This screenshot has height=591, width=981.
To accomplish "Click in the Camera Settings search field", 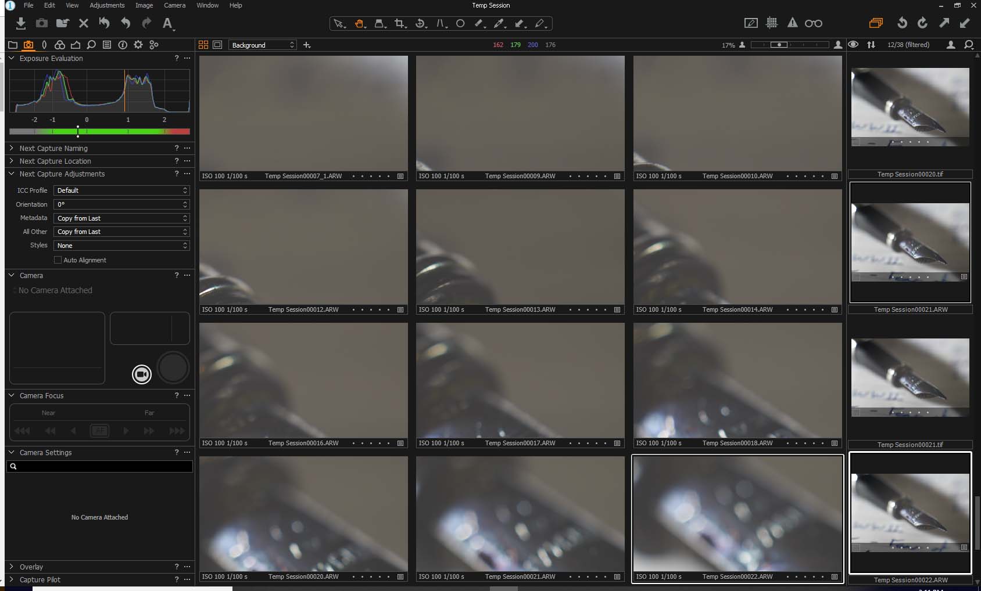I will (99, 466).
